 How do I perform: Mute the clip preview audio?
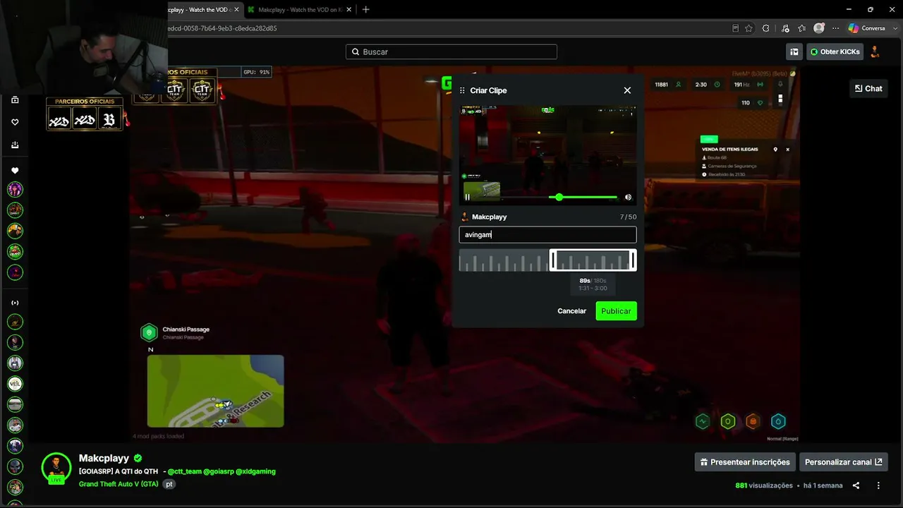pos(628,198)
